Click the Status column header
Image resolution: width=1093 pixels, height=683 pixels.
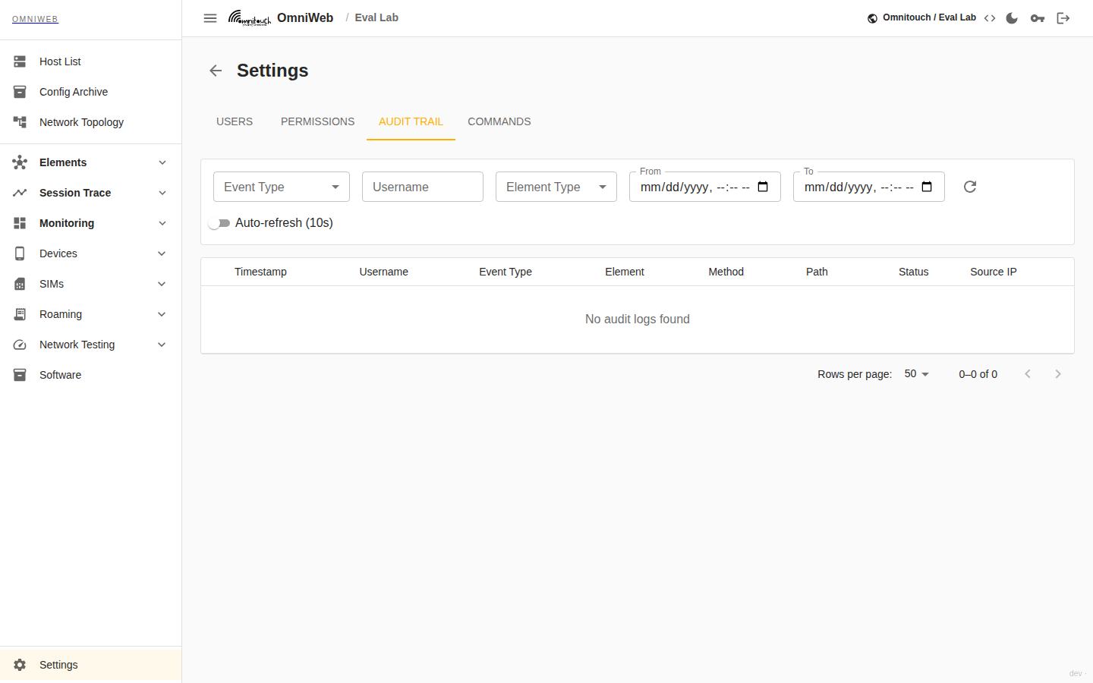coord(914,272)
